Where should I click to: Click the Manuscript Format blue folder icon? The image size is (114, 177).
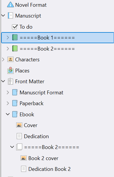15,92
